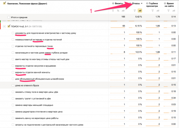
Task: Click chart icon under Время на сайте
Action: (174, 11)
